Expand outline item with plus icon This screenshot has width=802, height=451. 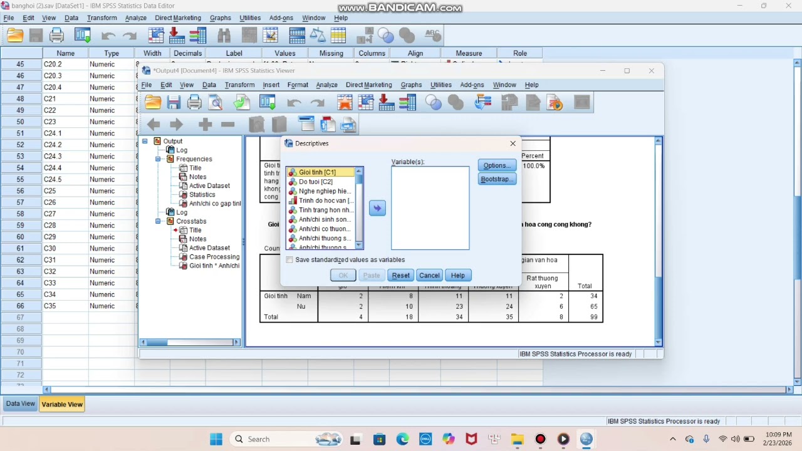click(205, 125)
